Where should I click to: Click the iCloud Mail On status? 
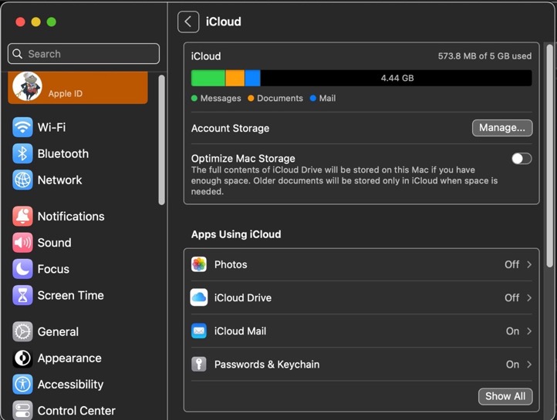[512, 331]
